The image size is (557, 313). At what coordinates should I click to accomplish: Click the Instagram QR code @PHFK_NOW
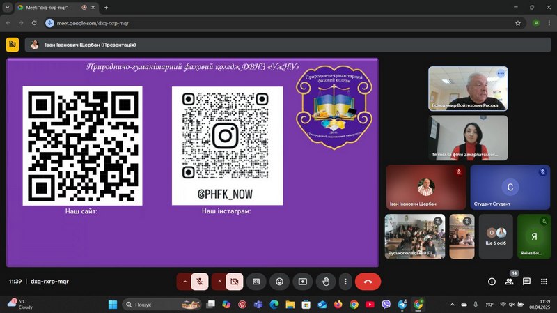tap(228, 146)
